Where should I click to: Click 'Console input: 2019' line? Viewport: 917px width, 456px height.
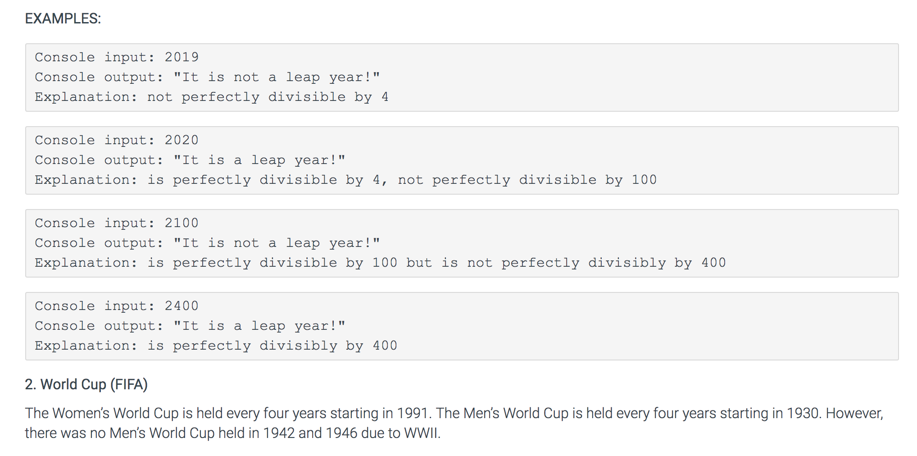[117, 57]
